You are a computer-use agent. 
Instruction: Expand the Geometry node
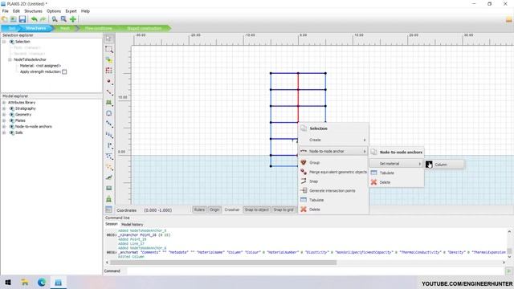pyautogui.click(x=4, y=115)
